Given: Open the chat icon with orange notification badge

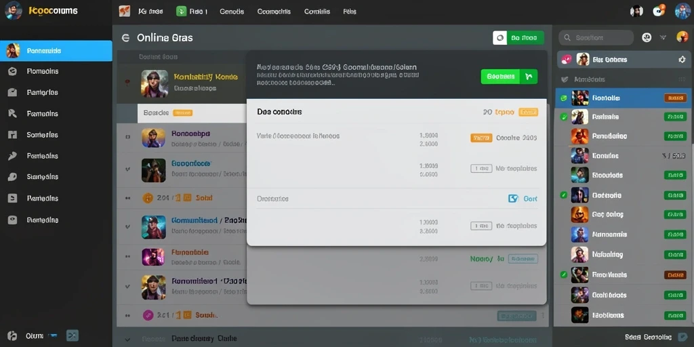Looking at the screenshot, I should point(659,11).
